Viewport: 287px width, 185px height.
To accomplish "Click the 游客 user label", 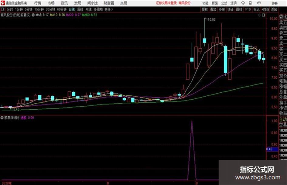I will click(x=275, y=3).
